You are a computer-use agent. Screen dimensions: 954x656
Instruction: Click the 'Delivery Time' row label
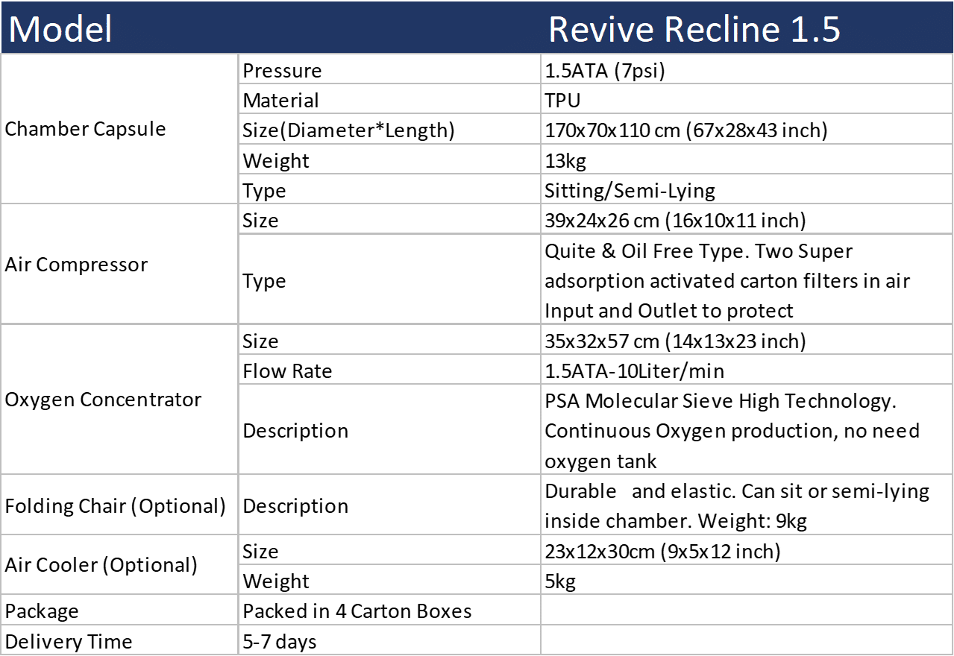[69, 641]
